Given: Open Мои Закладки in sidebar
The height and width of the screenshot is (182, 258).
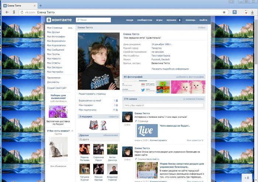Looking at the screenshot, I should point(55,68).
